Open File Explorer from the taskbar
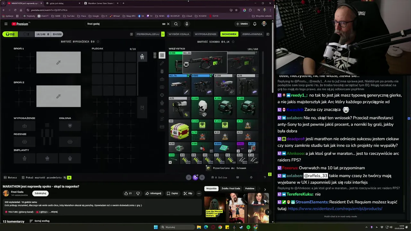This screenshot has height=231, width=411. pos(199,227)
